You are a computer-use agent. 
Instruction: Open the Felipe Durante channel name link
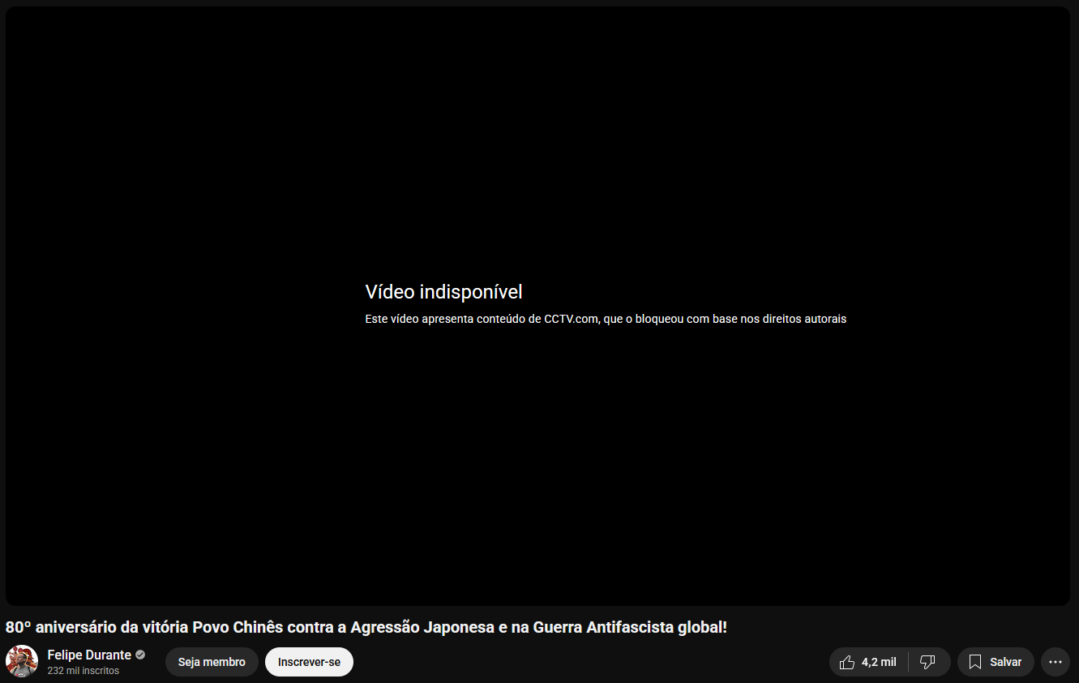click(x=89, y=655)
